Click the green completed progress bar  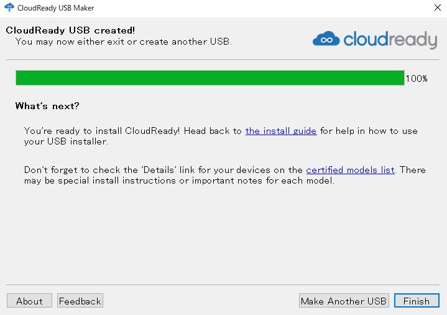click(x=210, y=78)
